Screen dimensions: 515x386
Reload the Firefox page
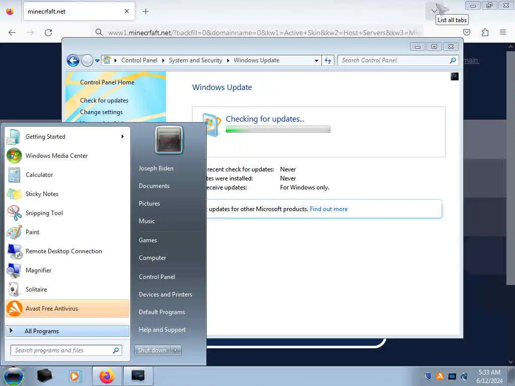click(48, 33)
